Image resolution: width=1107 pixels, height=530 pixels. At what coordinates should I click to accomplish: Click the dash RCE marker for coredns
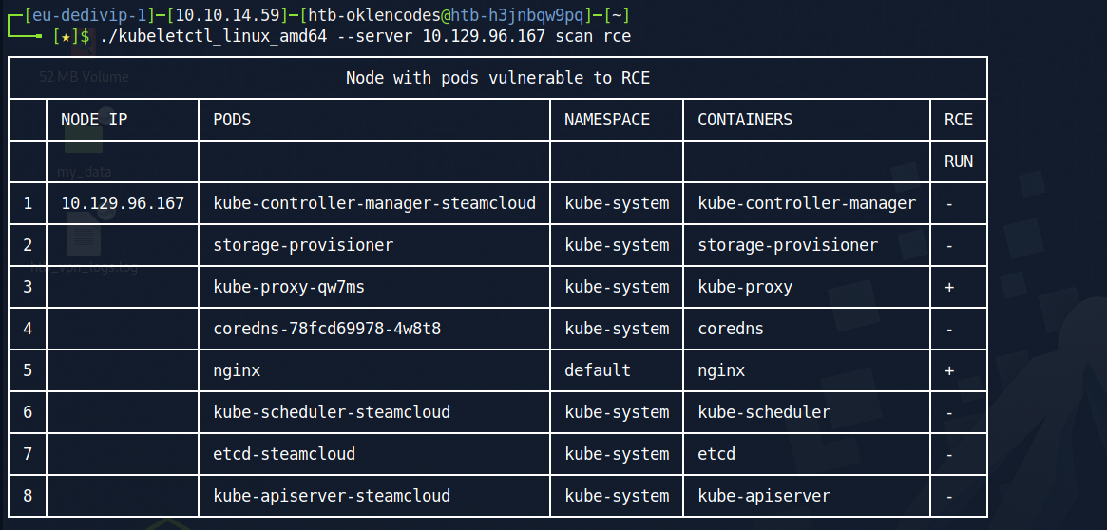pyautogui.click(x=949, y=329)
